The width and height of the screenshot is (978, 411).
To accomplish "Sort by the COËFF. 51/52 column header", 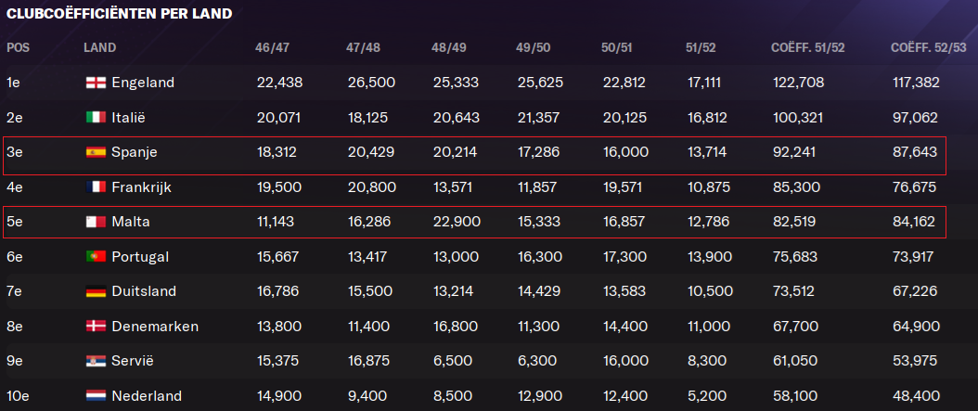I will pos(807,48).
